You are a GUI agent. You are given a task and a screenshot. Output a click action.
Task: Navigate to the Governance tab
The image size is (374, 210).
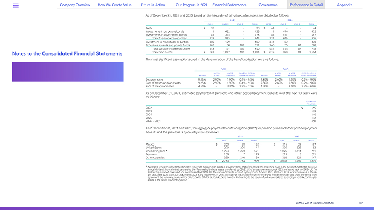coord(268,5)
